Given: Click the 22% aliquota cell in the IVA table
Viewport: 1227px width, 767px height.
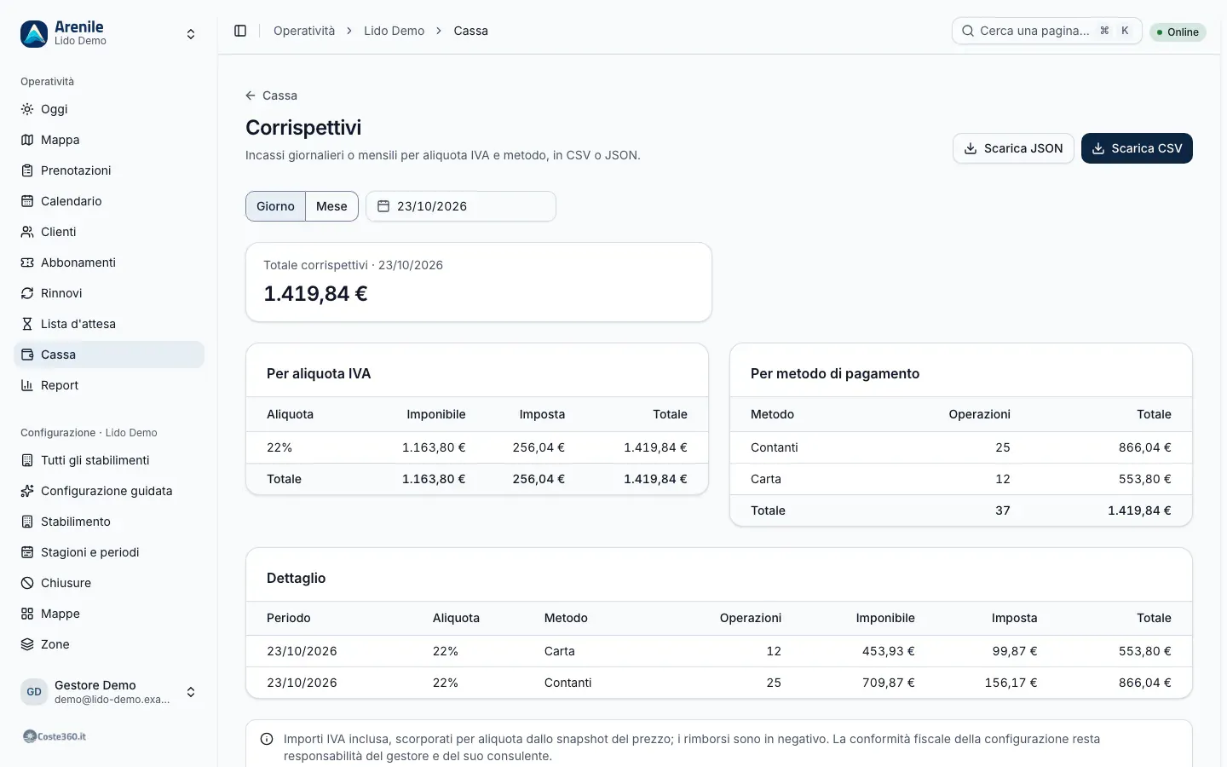Looking at the screenshot, I should [x=279, y=447].
